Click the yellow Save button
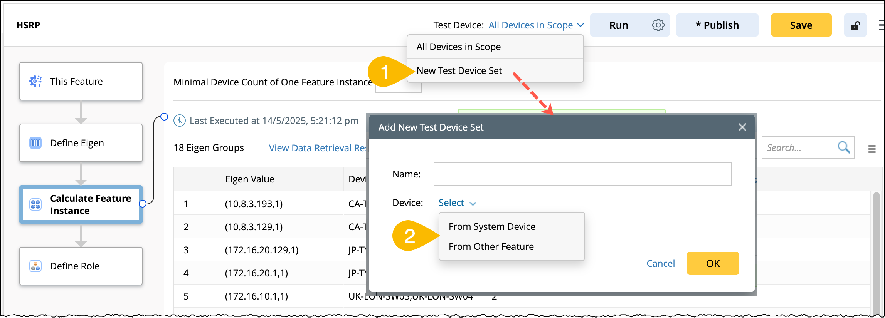The width and height of the screenshot is (885, 318). tap(801, 25)
